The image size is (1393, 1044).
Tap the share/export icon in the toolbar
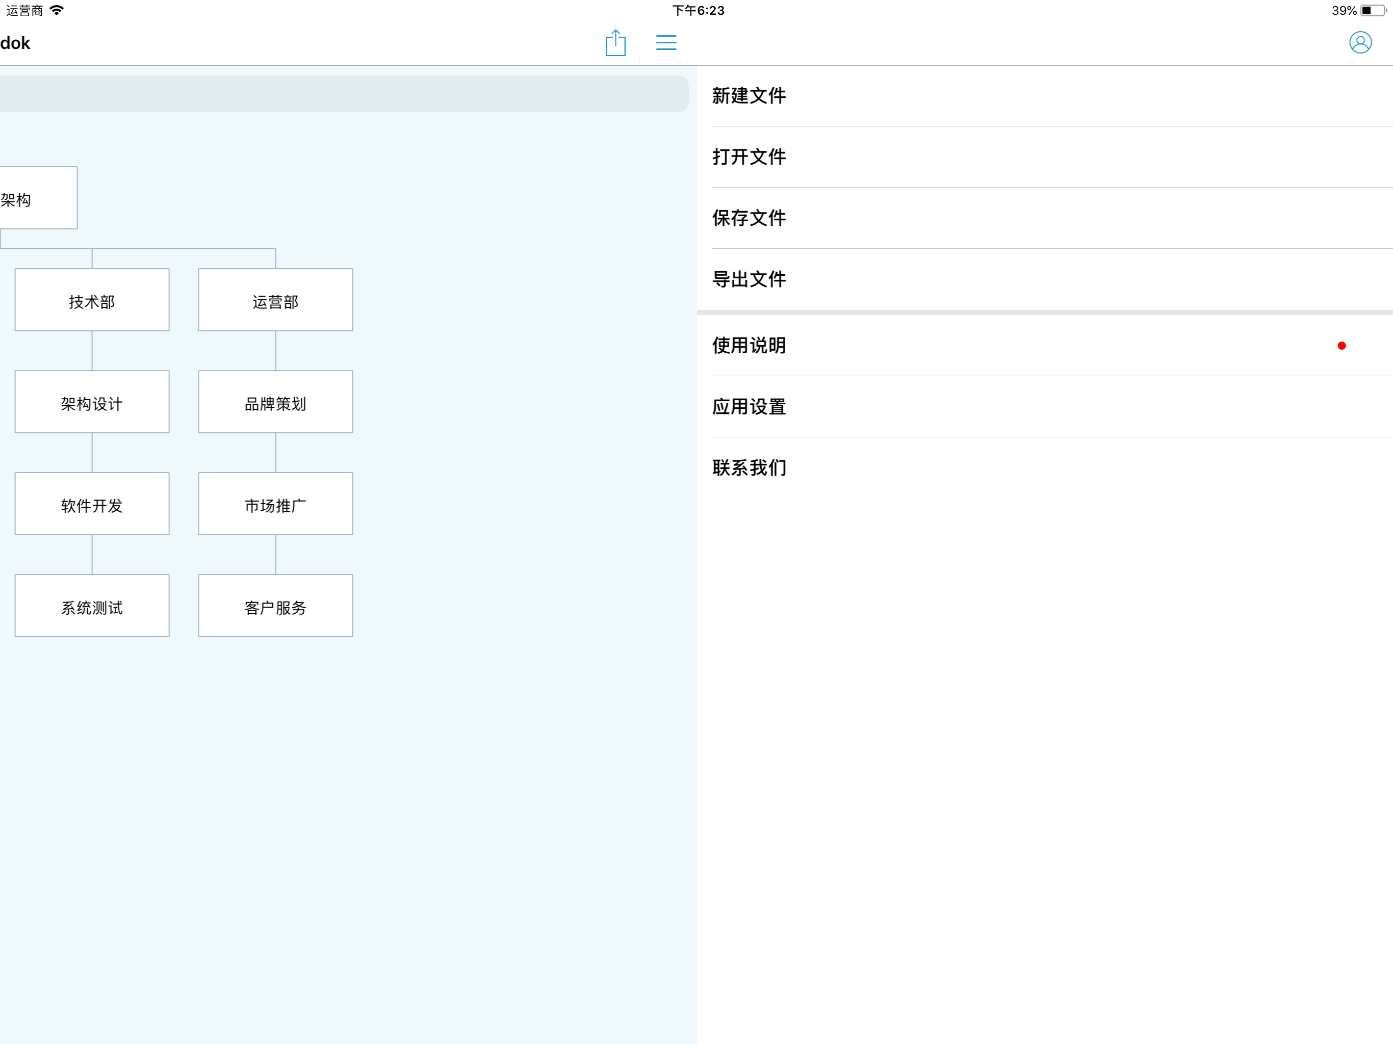615,43
